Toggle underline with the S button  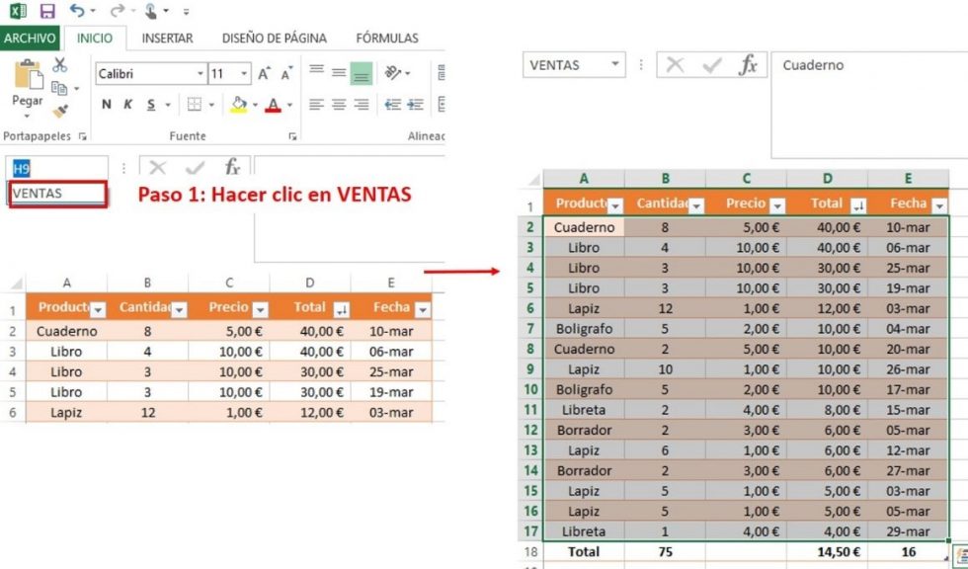click(x=148, y=103)
